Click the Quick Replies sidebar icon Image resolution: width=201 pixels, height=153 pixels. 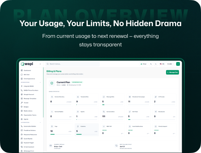22,139
